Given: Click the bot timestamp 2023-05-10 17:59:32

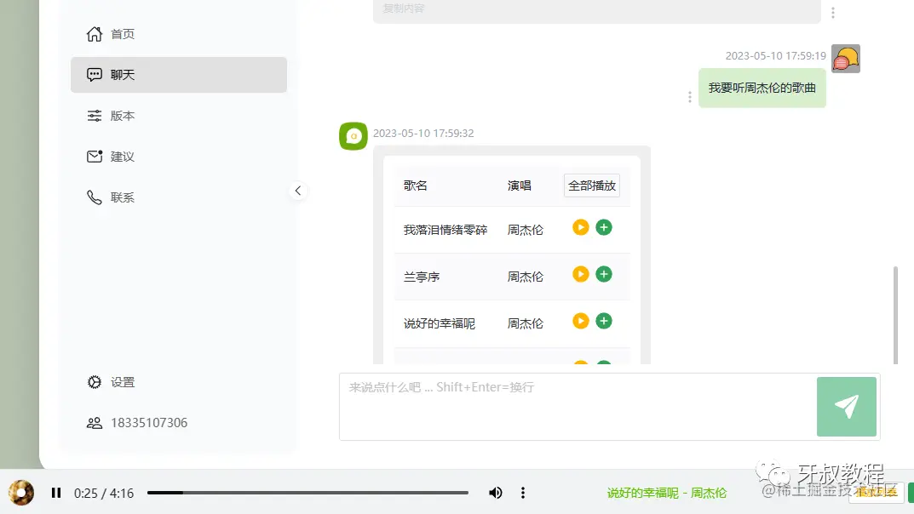Looking at the screenshot, I should 423,134.
